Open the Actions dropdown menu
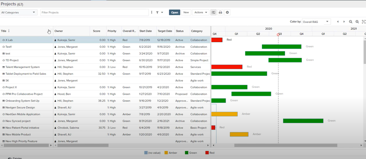The width and height of the screenshot is (366, 159). tap(201, 12)
